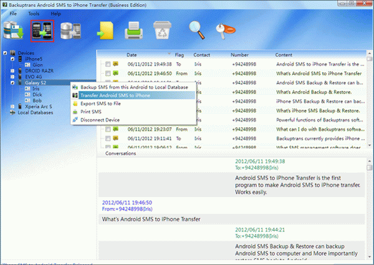Click the Bob contact card icon
Screen dimensions: 374x265
click(27, 100)
